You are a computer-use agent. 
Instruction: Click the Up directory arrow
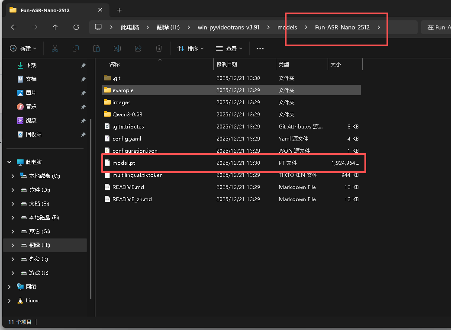pos(55,27)
